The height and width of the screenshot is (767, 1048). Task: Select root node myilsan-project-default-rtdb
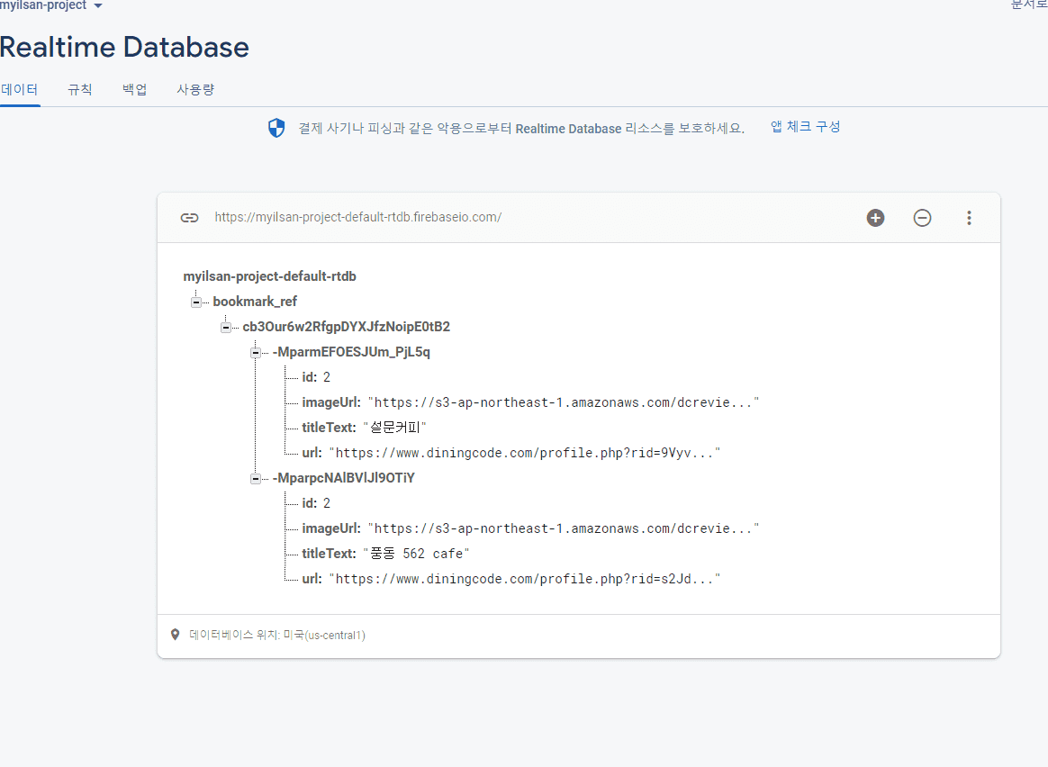(269, 276)
